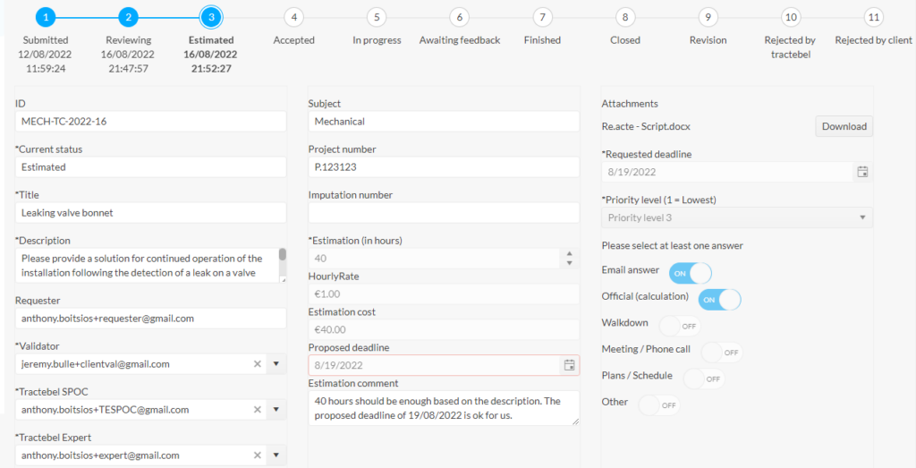The width and height of the screenshot is (916, 468).
Task: Open the Priority level 3 dropdown
Action: [737, 217]
